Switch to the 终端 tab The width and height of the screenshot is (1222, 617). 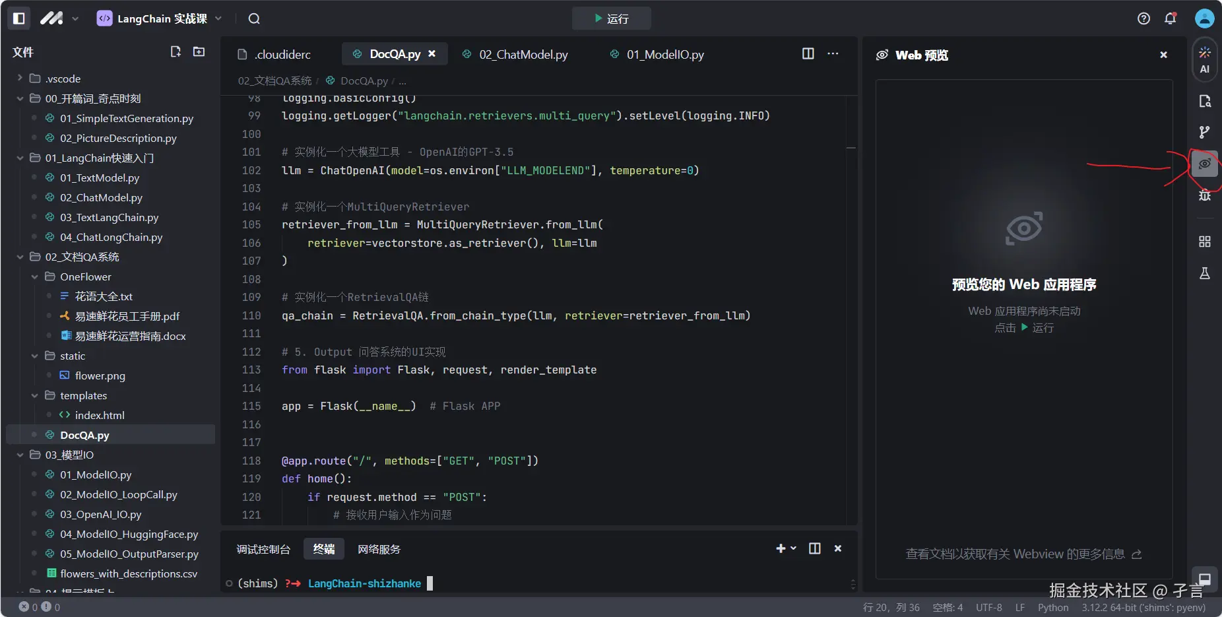click(x=323, y=548)
